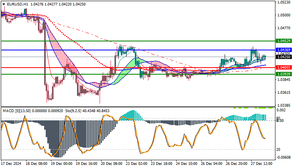The width and height of the screenshot is (293, 168).
Task: Click the 26 Dec 20:00 time label
Action: pyautogui.click(x=237, y=164)
